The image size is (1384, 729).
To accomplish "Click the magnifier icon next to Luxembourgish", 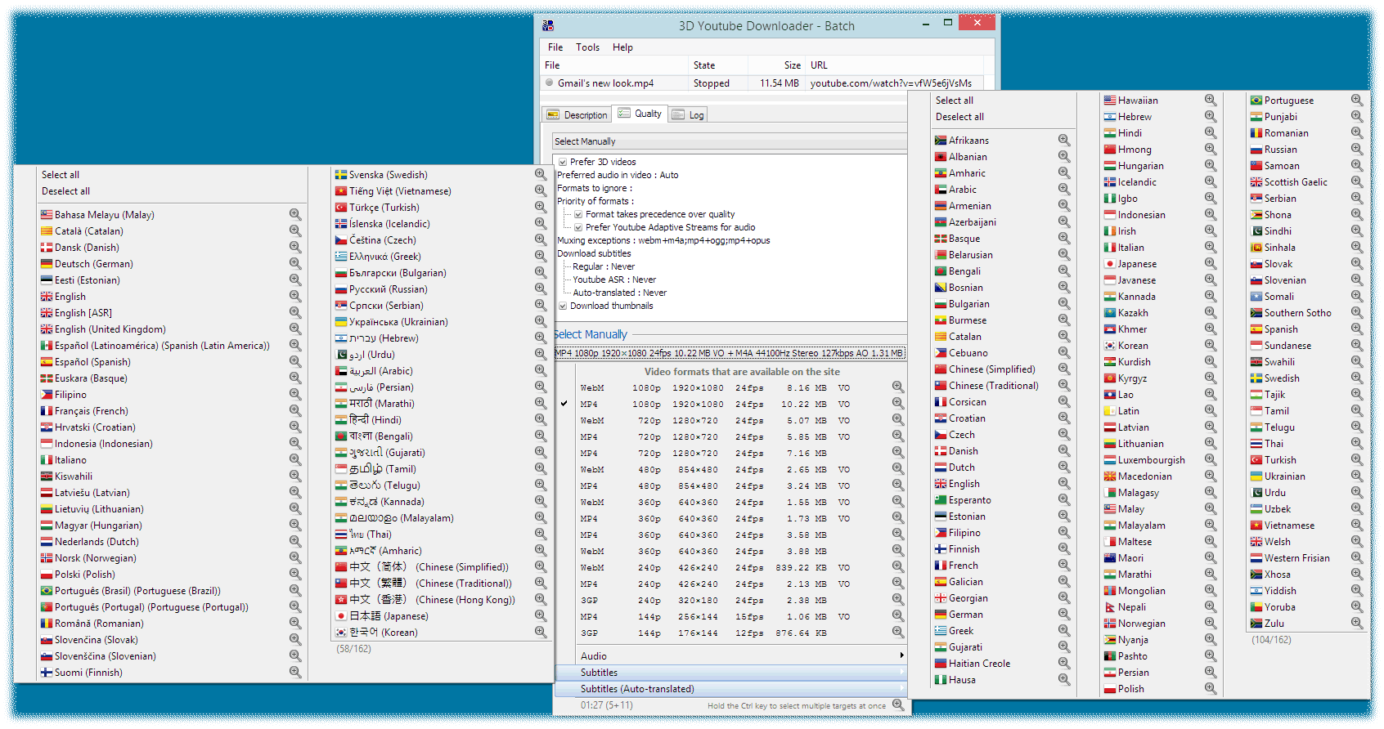I will (1210, 460).
